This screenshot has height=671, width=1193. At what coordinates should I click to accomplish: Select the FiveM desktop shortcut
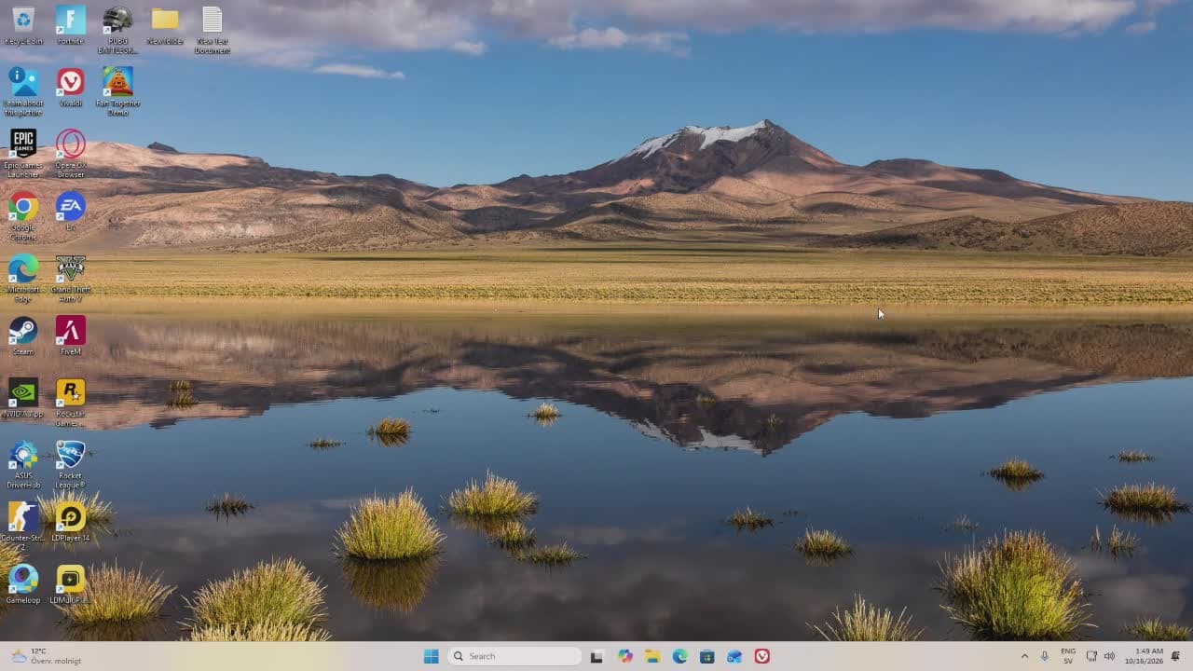[x=71, y=335]
